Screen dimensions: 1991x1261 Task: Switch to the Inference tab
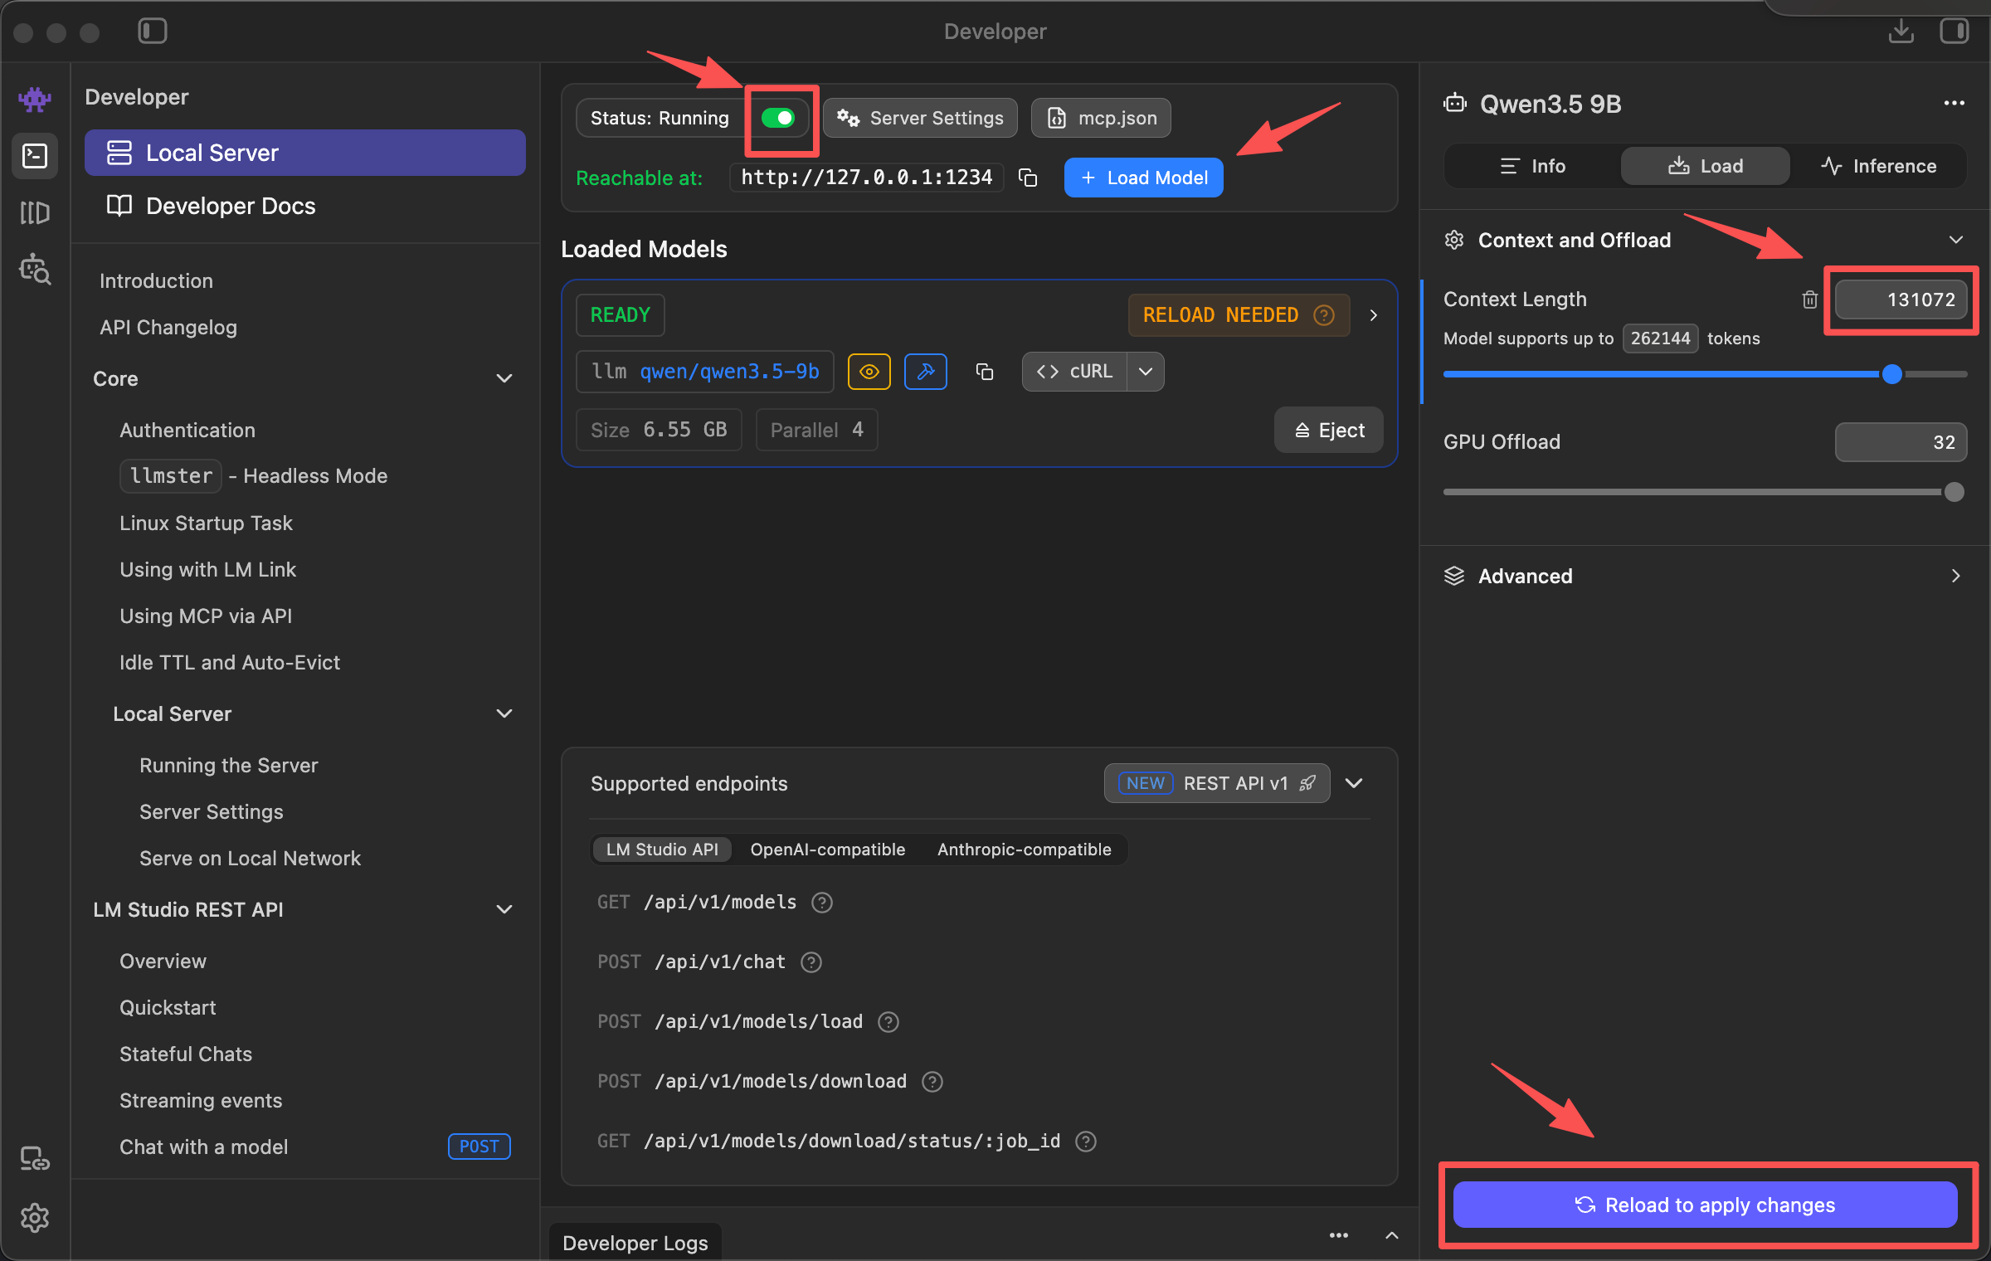1878,166
